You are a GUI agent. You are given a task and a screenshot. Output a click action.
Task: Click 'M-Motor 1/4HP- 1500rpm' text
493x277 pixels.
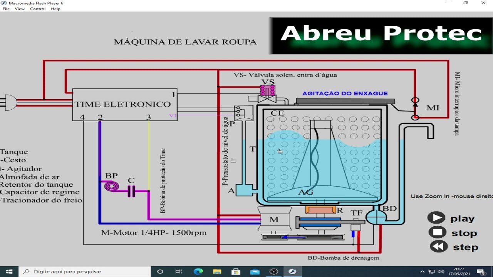154,233
